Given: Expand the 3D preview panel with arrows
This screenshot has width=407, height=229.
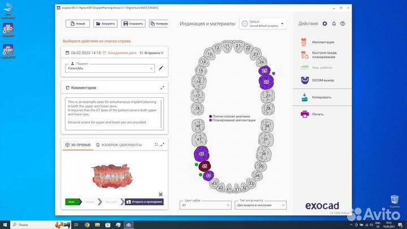Looking at the screenshot, I should (x=162, y=145).
